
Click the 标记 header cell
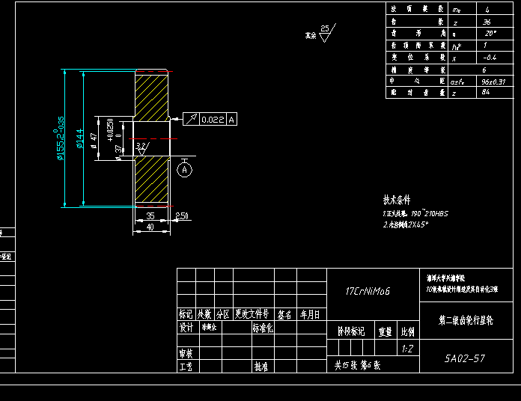coord(186,314)
